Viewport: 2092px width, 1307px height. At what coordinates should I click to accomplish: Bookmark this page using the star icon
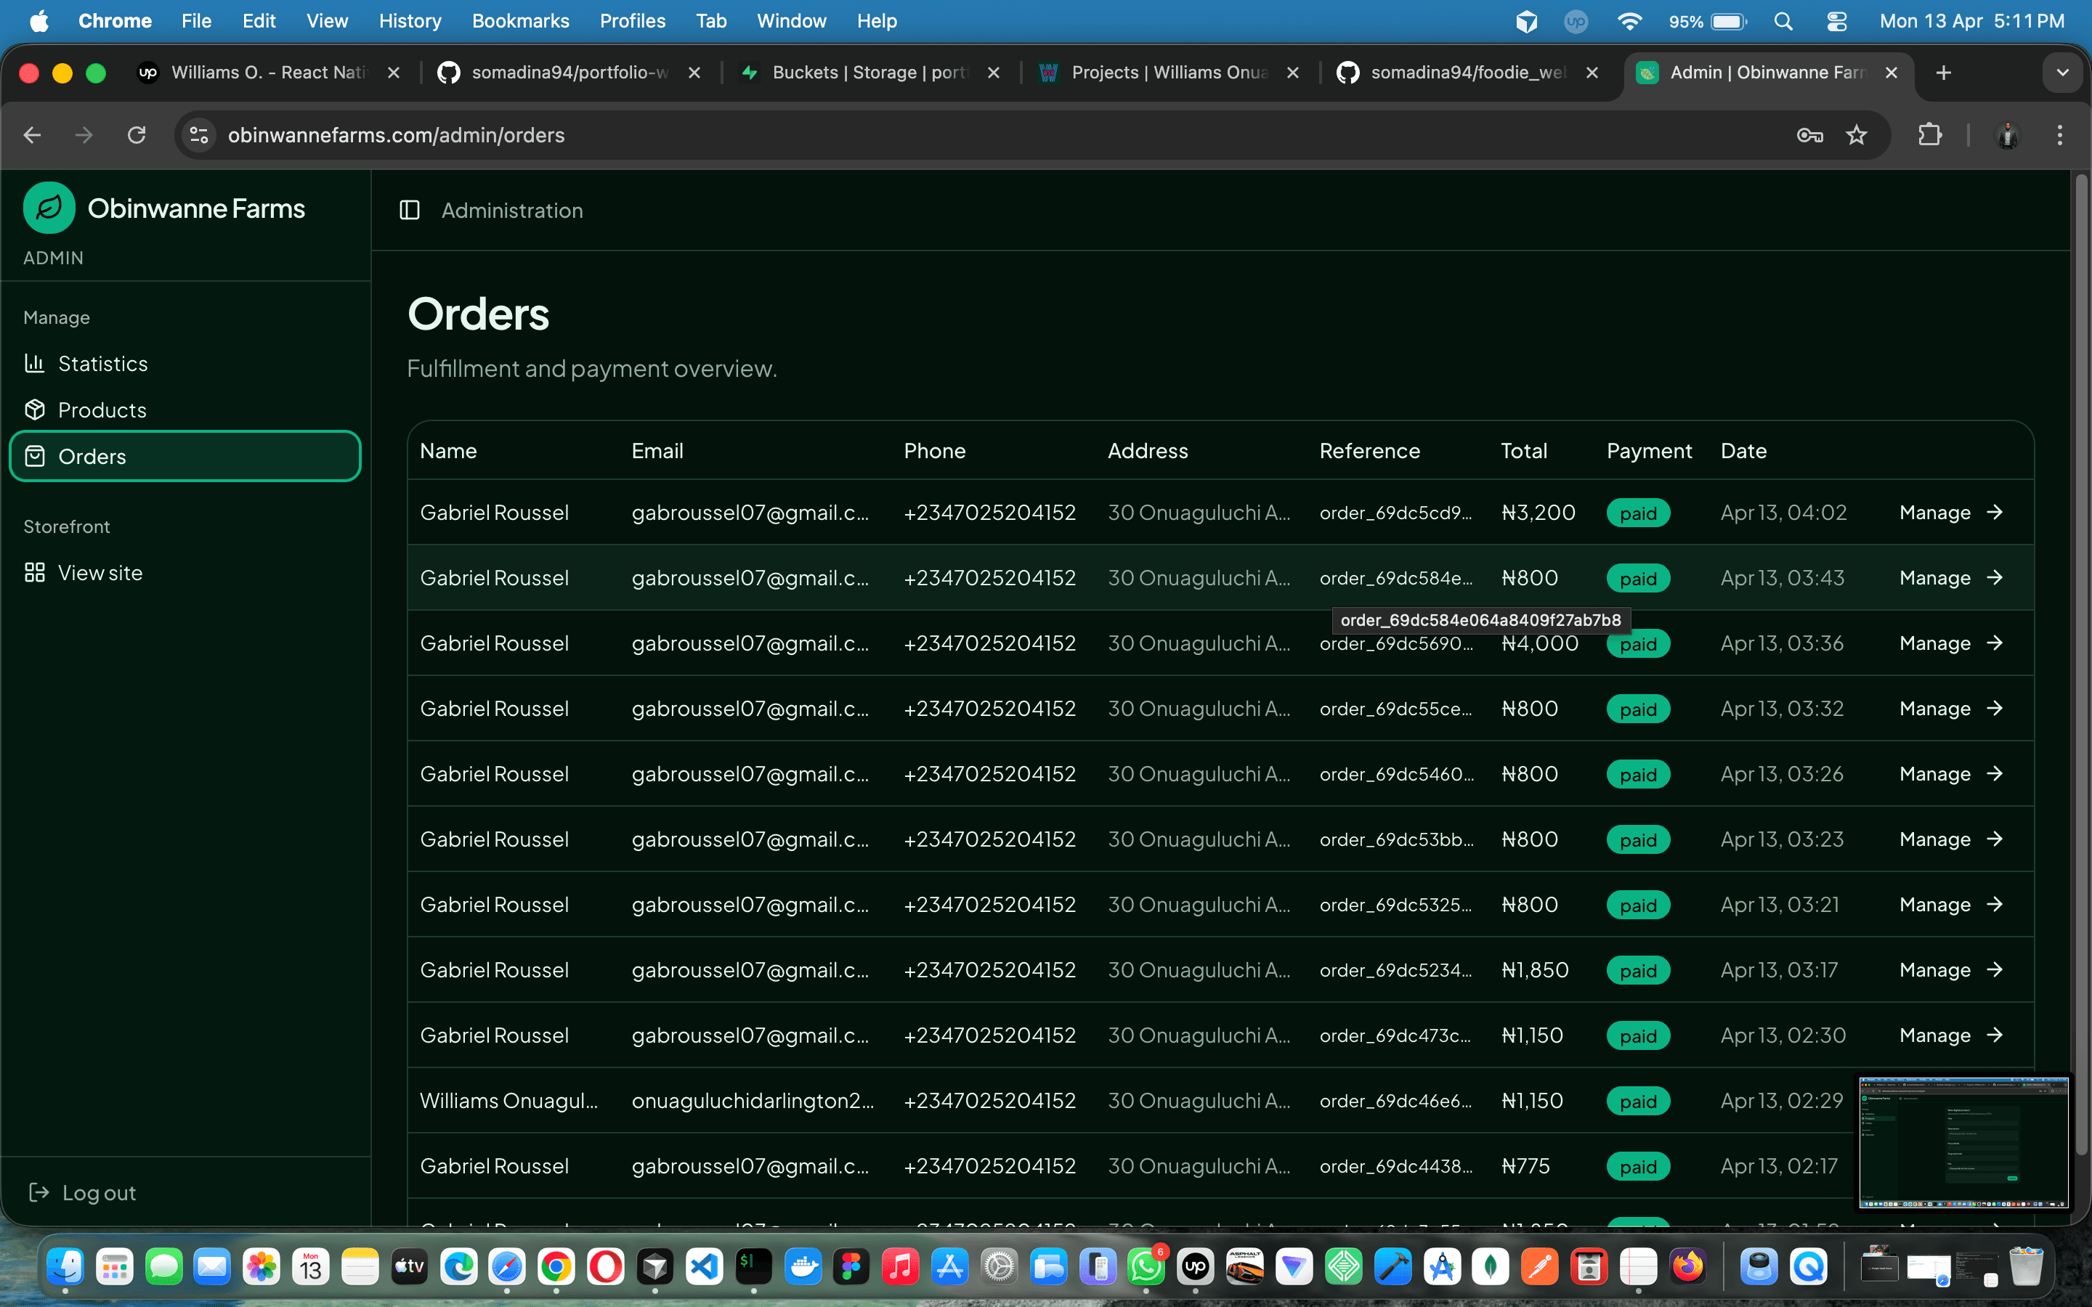tap(1856, 135)
